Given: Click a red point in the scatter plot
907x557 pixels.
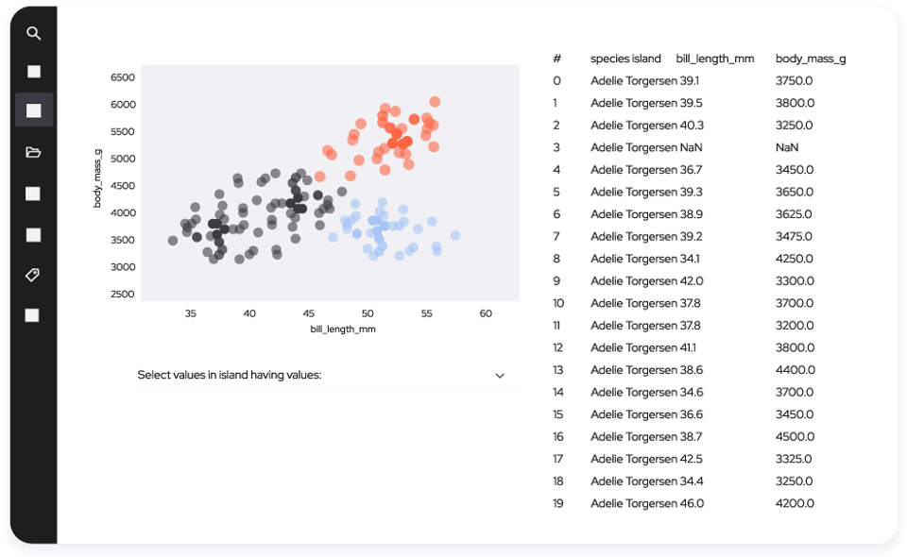Looking at the screenshot, I should tap(397, 132).
